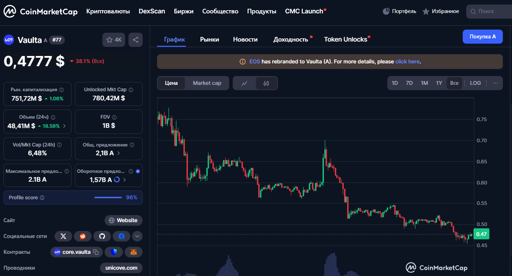512x276 pixels.
Task: Open Favorites star in header
Action: coord(426,11)
